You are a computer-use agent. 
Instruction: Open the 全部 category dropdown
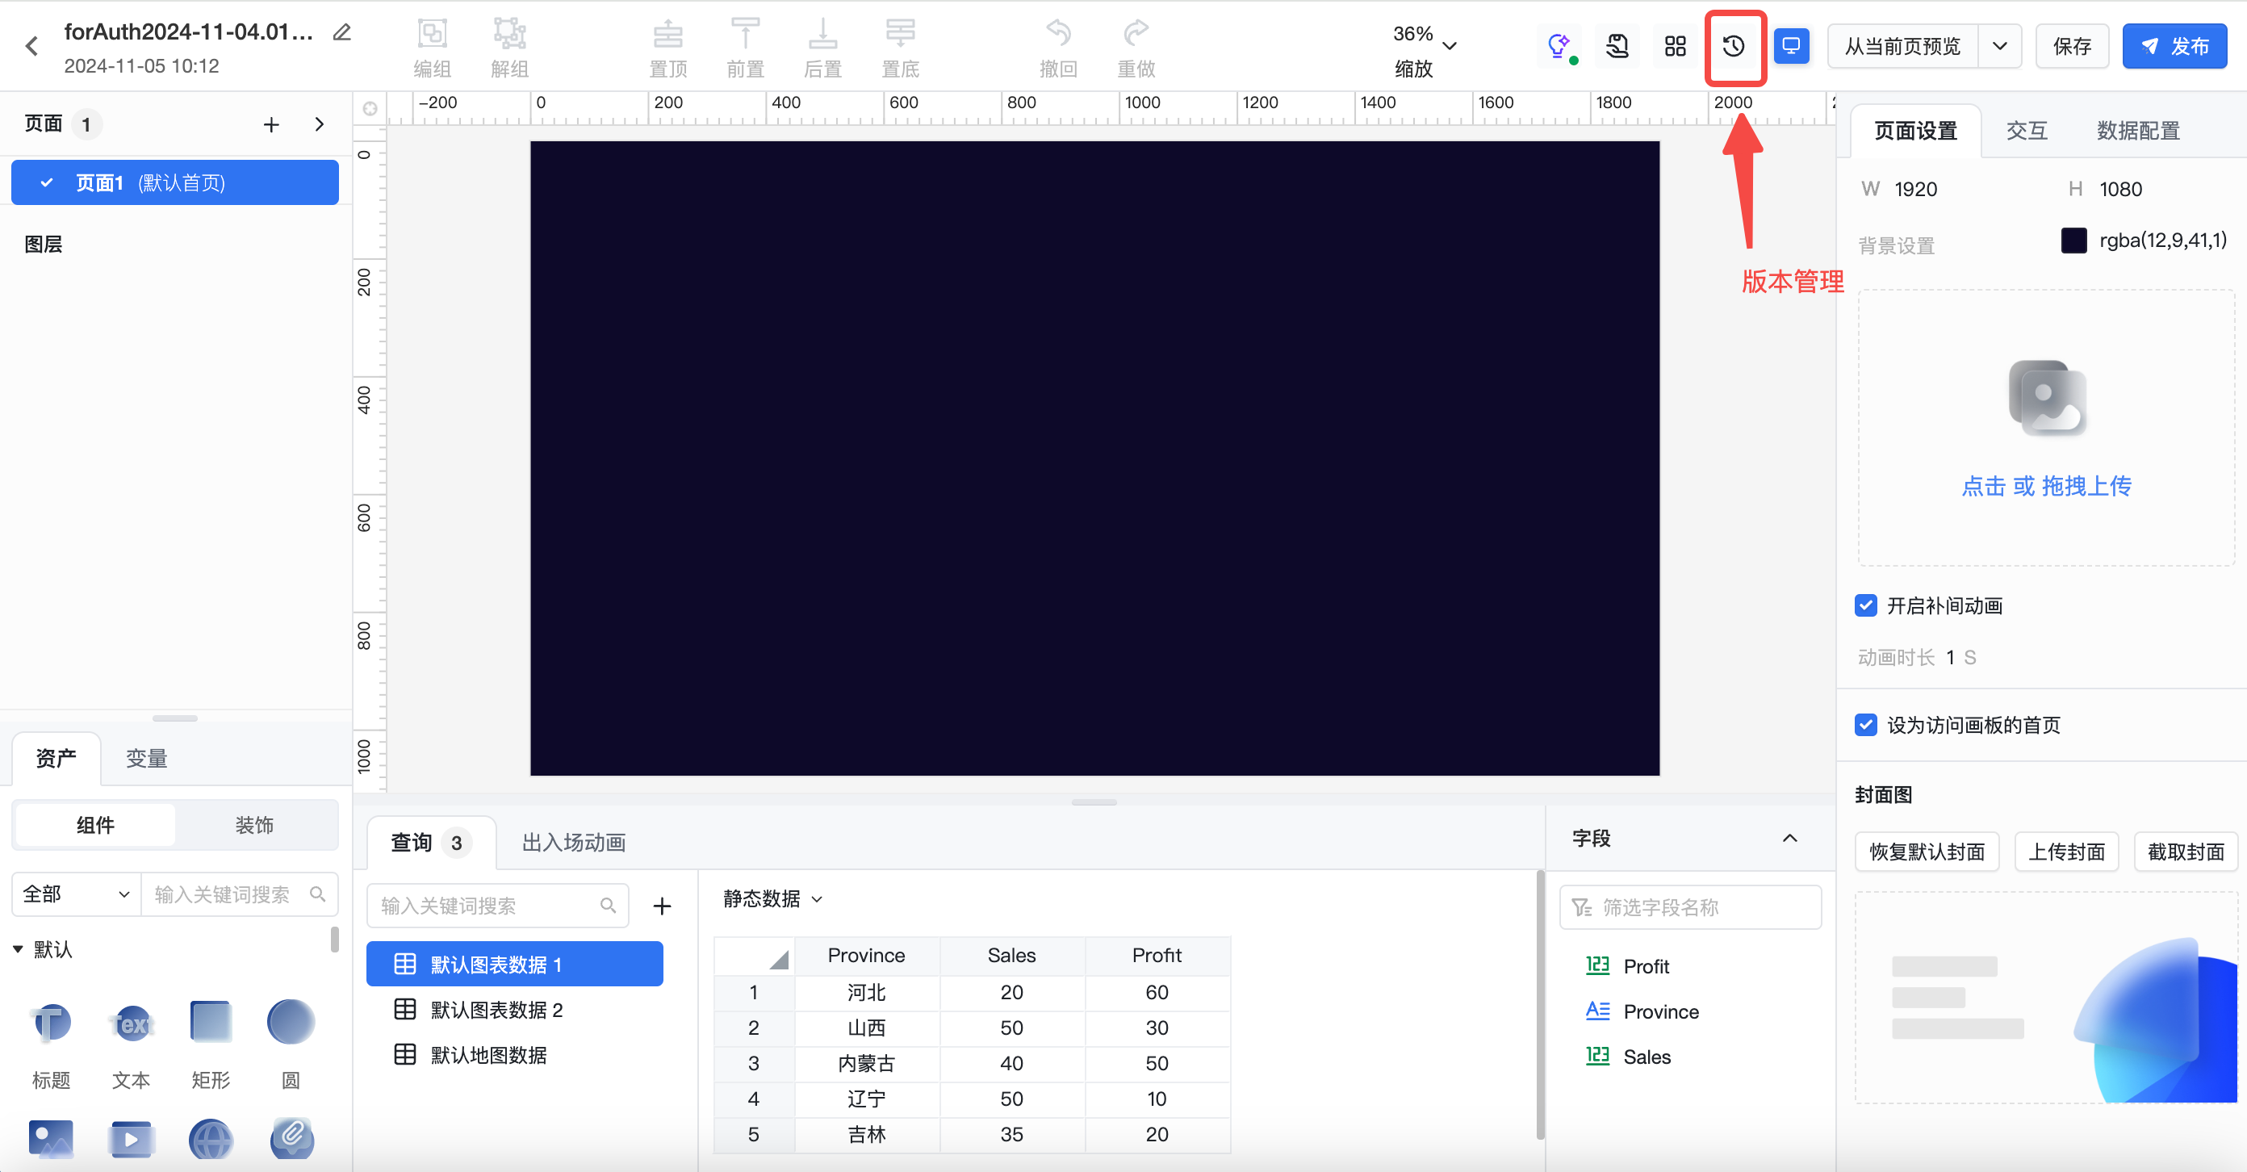pos(77,894)
